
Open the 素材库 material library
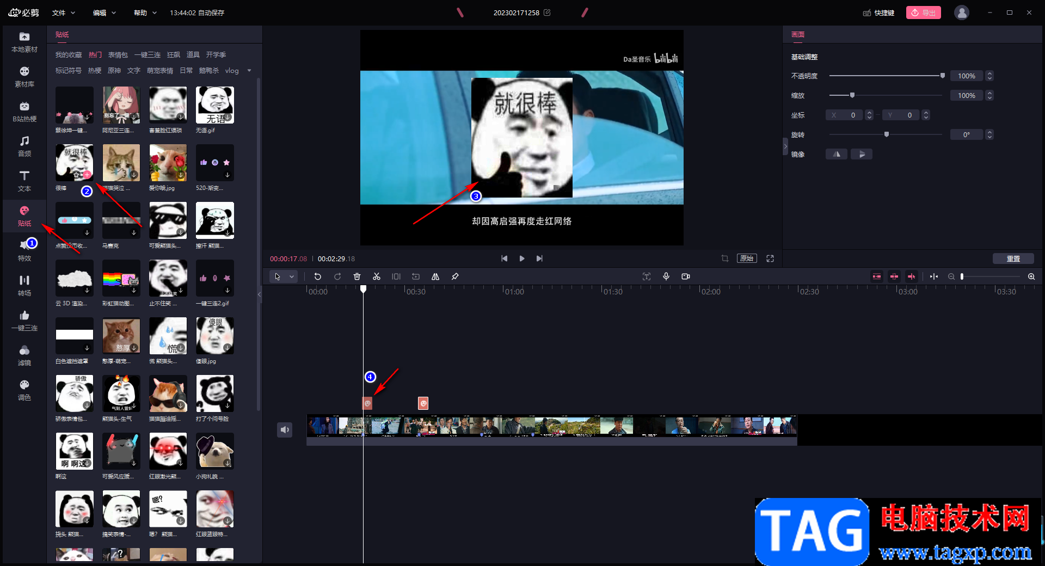[24, 77]
